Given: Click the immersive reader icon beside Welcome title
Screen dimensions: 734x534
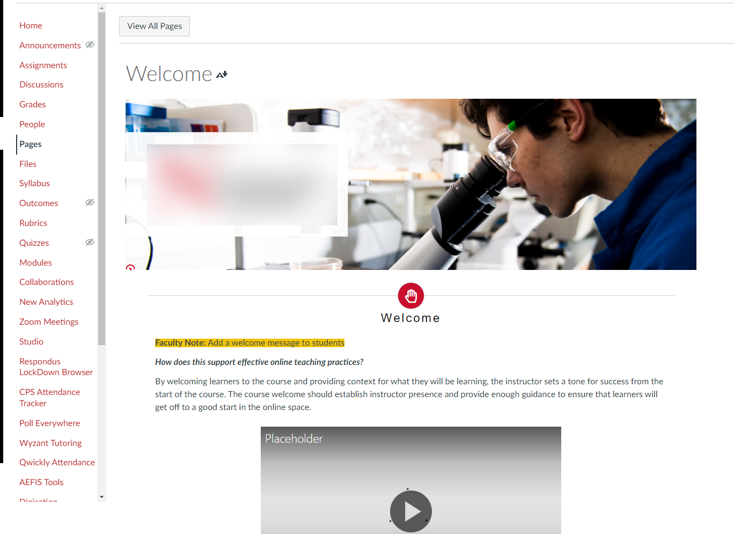Looking at the screenshot, I should [x=222, y=75].
